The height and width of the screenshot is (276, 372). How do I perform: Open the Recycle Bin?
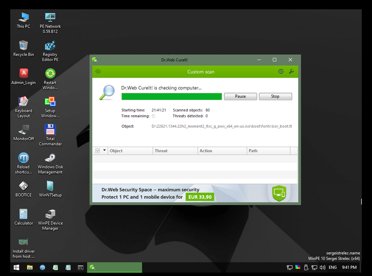click(23, 49)
